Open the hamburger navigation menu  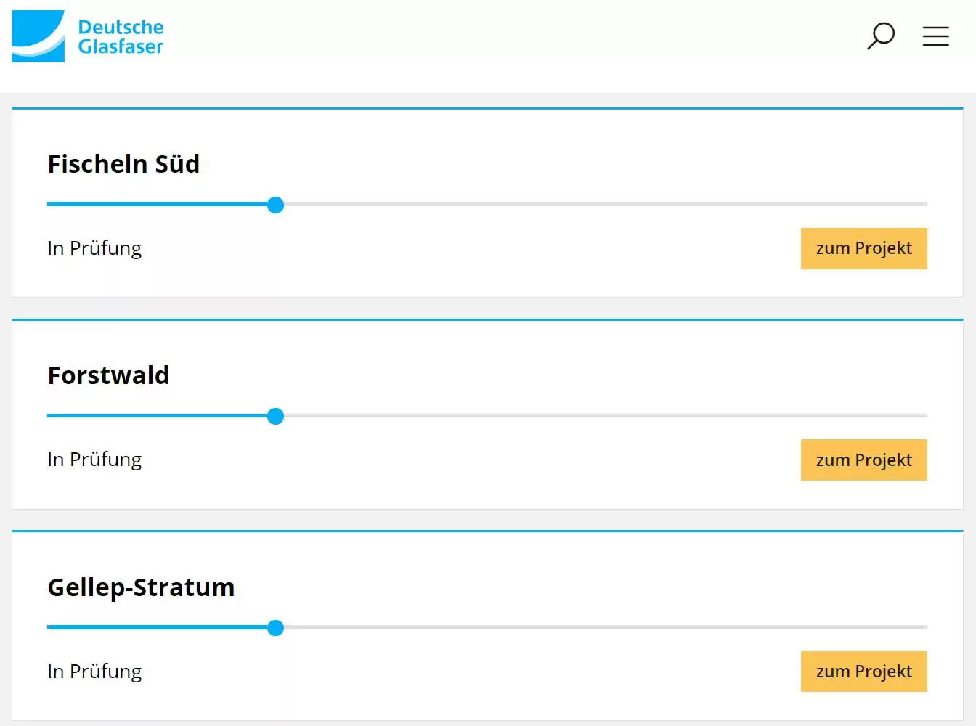936,36
